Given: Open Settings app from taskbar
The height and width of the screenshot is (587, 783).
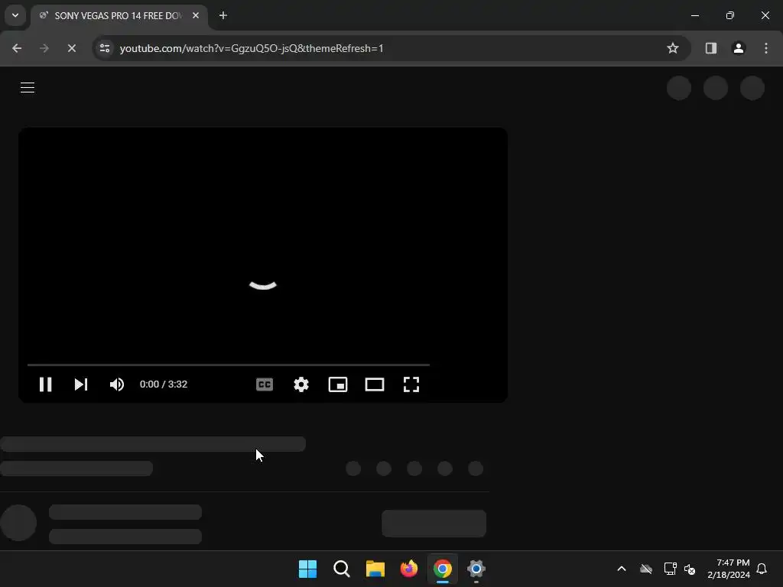Looking at the screenshot, I should click(476, 569).
